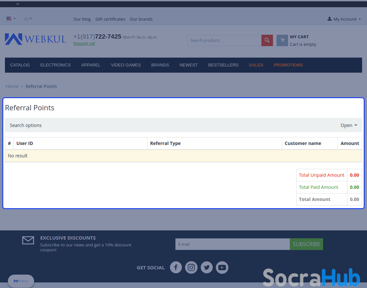Click the chevron at top-left bar
The width and height of the screenshot is (367, 288).
(x=18, y=4)
